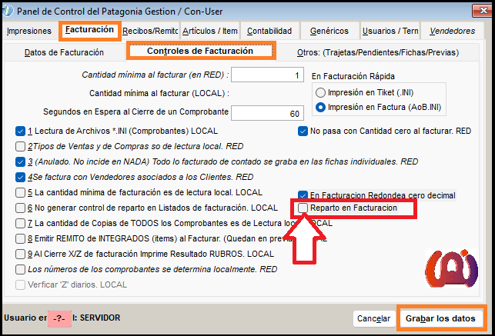Switch to Usuarios / Terminales tab
Viewport: 495px width, 336px height.
(390, 31)
